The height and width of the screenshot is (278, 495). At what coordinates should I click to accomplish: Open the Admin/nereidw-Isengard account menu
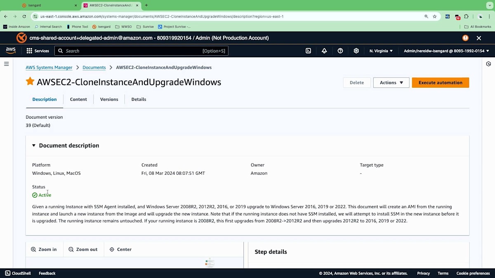click(x=446, y=51)
